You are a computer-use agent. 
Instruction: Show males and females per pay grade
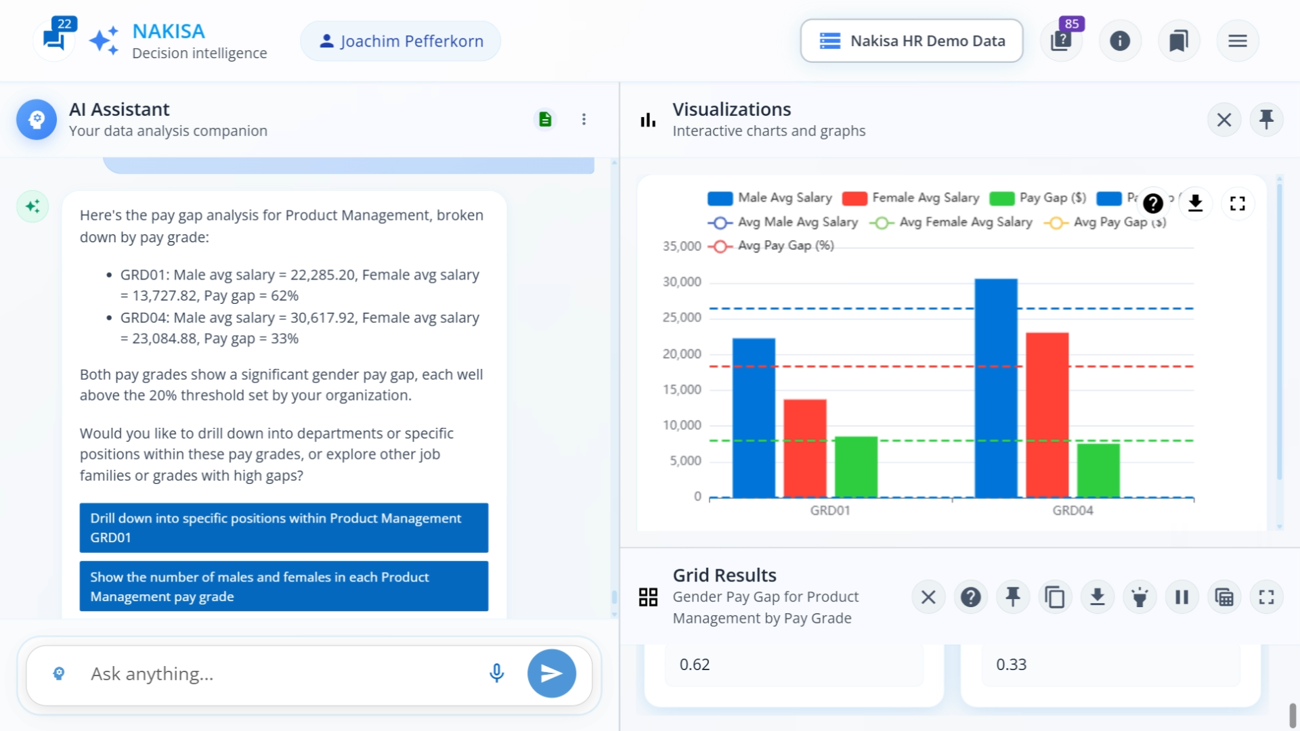tap(284, 586)
